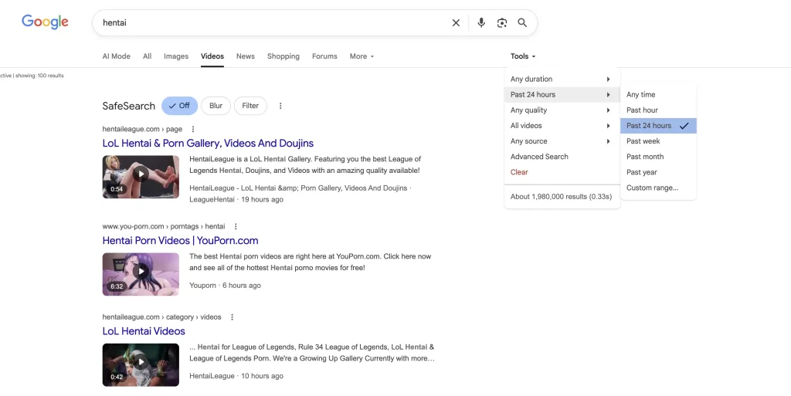Enable the SafeSearch Filter option
The image size is (791, 396).
tap(250, 106)
